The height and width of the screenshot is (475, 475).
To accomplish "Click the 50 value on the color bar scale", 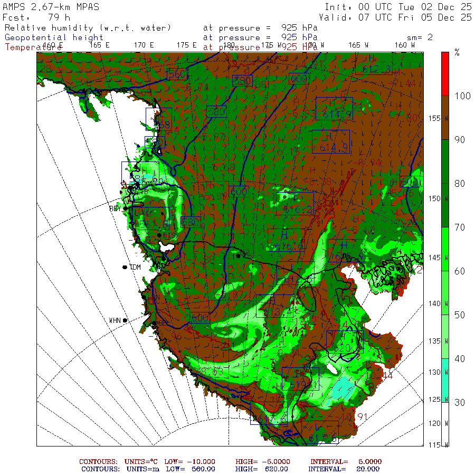I will pyautogui.click(x=460, y=315).
